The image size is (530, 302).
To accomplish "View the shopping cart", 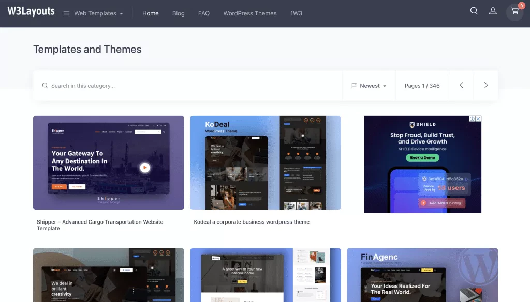I will [514, 11].
